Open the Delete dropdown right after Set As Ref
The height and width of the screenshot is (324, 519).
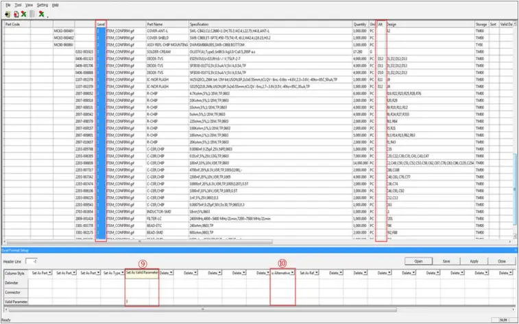(341, 273)
